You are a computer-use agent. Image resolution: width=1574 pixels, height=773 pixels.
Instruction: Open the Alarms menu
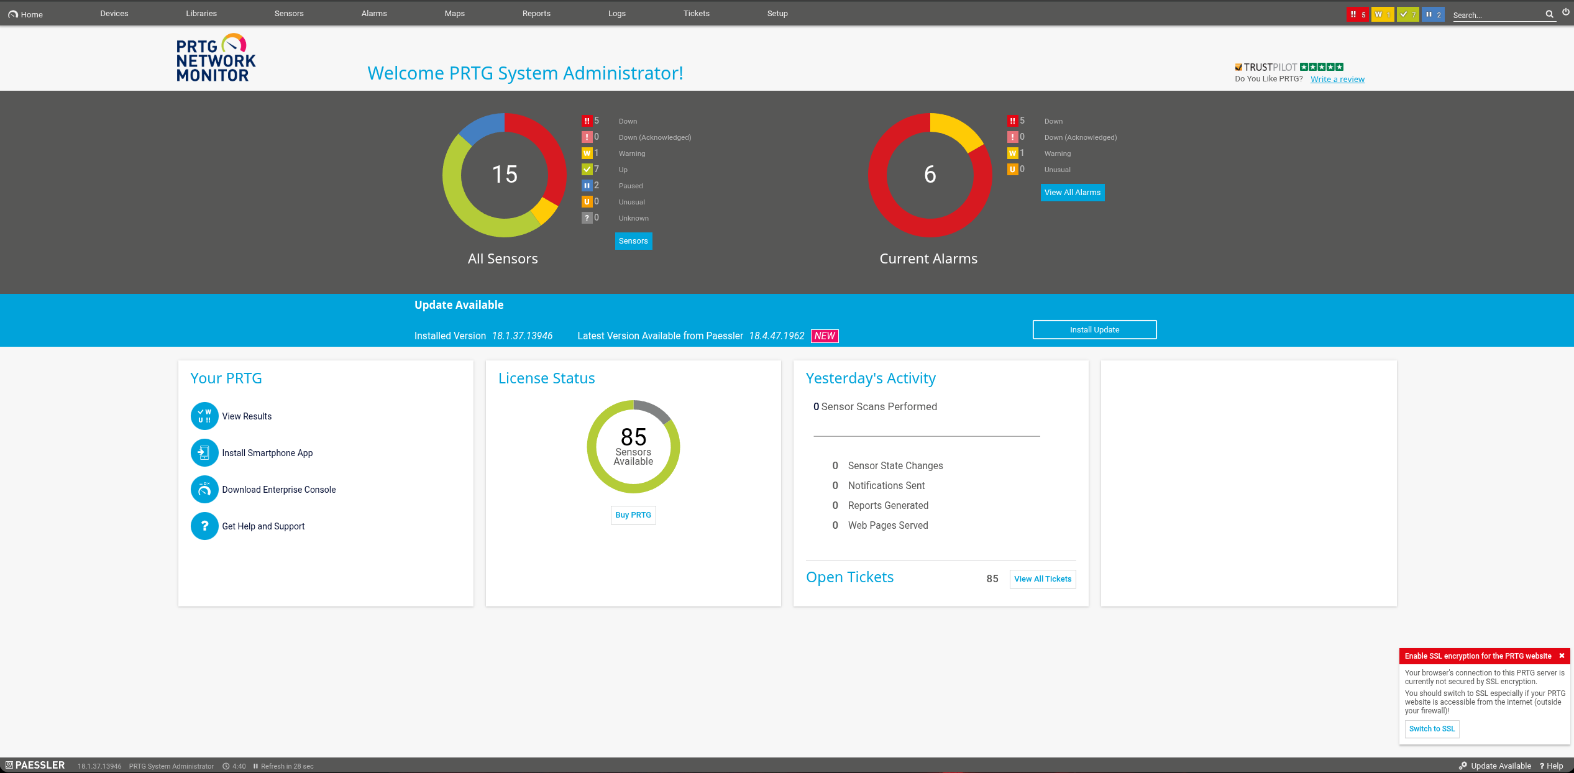pos(374,14)
